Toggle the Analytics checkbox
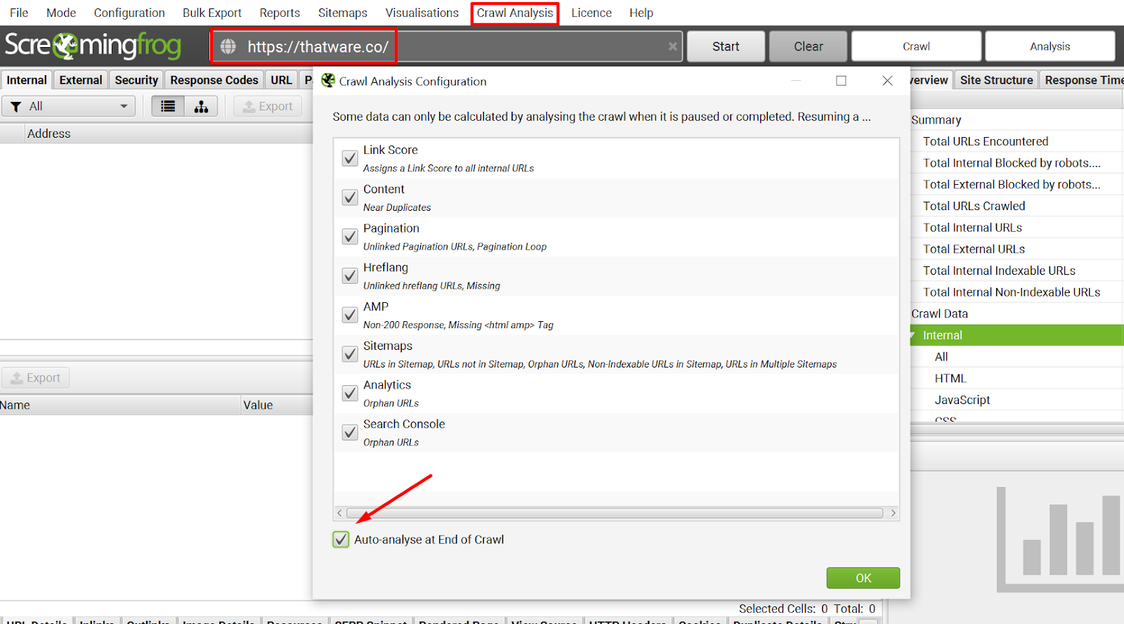Image resolution: width=1124 pixels, height=624 pixels. tap(350, 394)
